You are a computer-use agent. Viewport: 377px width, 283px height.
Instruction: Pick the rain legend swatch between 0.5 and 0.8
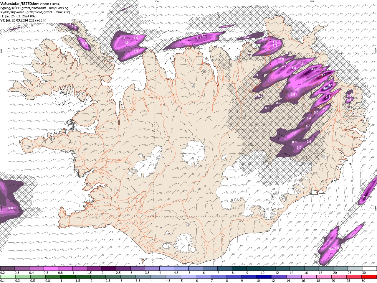37,277
